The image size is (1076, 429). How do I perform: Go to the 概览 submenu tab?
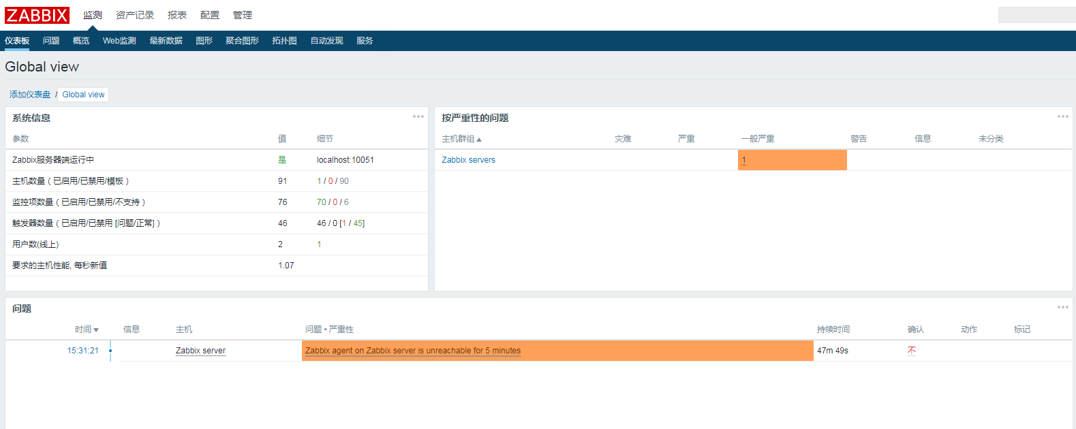coord(81,41)
